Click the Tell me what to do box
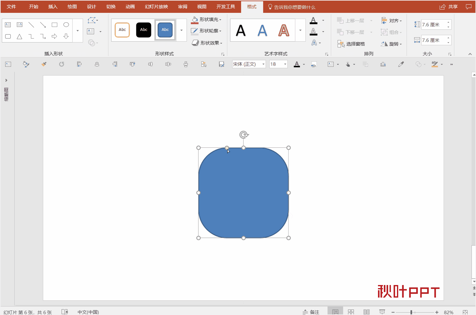Viewport: 476px width, 315px height. [292, 7]
